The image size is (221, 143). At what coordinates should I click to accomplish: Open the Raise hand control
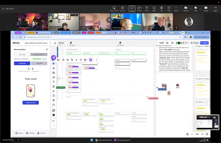click(147, 8)
